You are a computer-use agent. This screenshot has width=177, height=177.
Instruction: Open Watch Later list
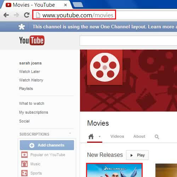(x=30, y=72)
